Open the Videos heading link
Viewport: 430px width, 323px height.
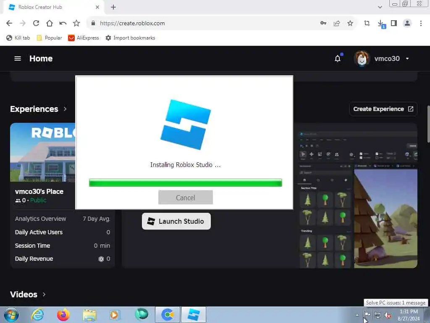pos(24,294)
